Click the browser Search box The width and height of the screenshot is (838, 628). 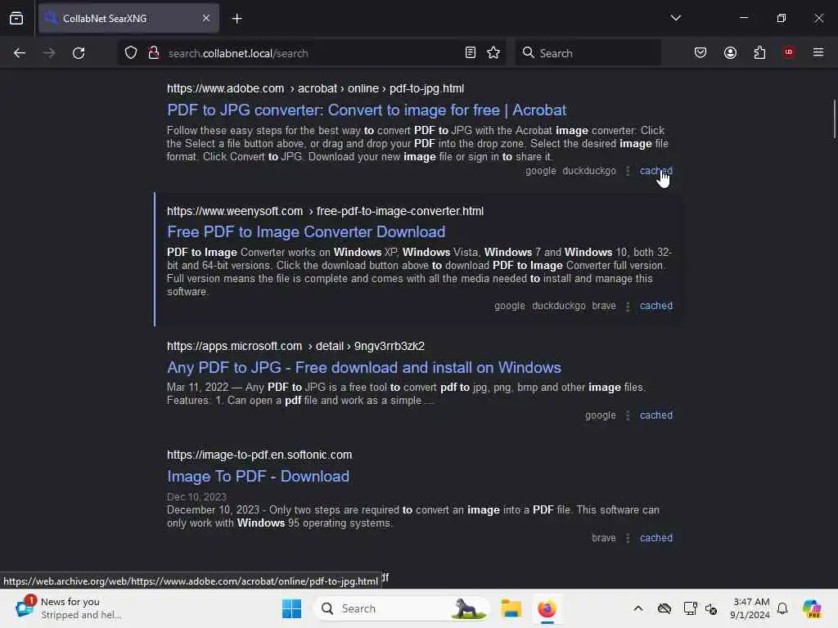588,53
